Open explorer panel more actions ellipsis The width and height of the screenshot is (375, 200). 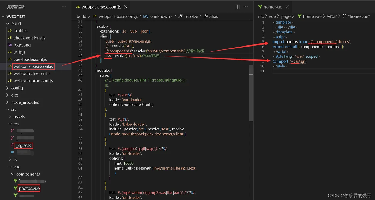(x=64, y=7)
